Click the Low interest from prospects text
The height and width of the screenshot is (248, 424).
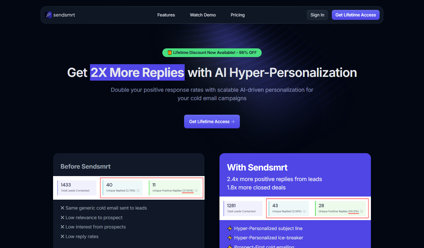coord(96,227)
